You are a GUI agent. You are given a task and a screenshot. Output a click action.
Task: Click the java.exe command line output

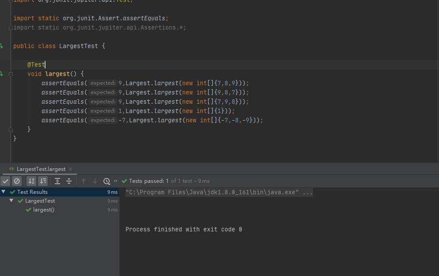(219, 193)
